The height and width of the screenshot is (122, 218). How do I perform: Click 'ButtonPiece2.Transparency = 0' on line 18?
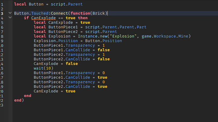pos(69,82)
